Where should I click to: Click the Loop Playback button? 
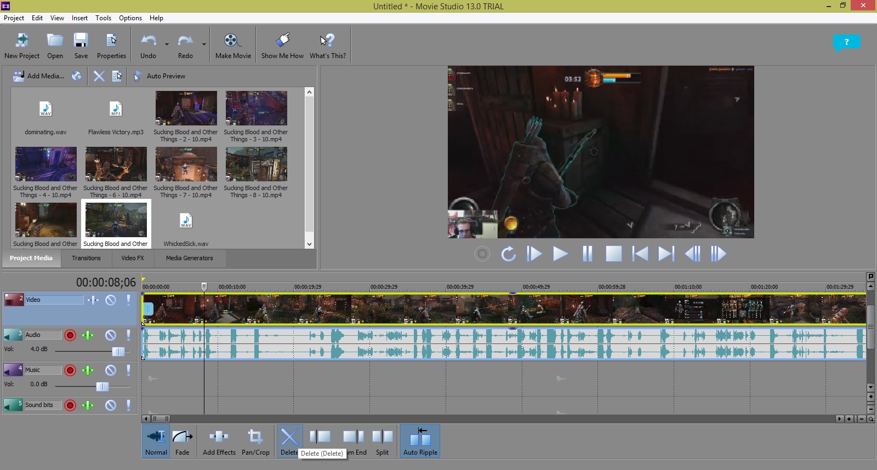[x=508, y=254]
